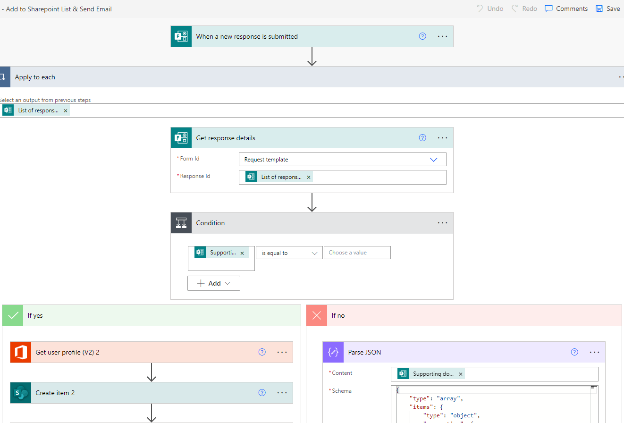Collapse the 'If yes' branch header
Image resolution: width=624 pixels, height=423 pixels.
152,315
